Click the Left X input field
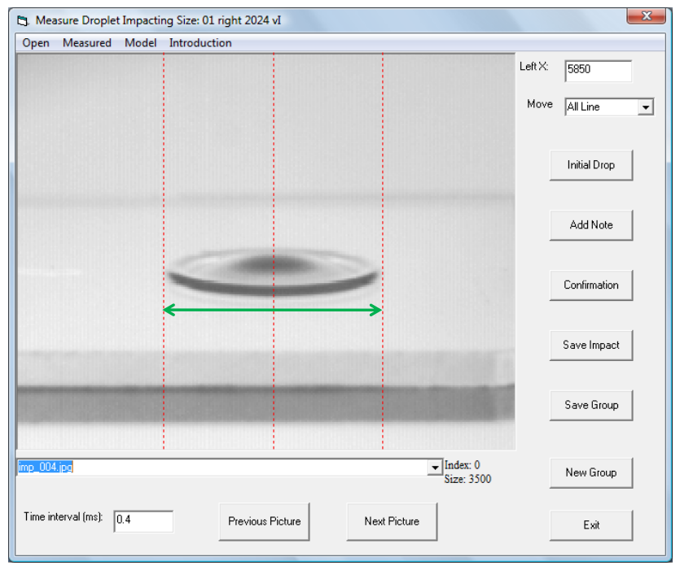Viewport: 680px width, 570px height. [598, 70]
